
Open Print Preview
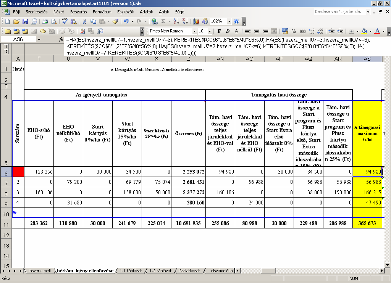click(x=53, y=21)
